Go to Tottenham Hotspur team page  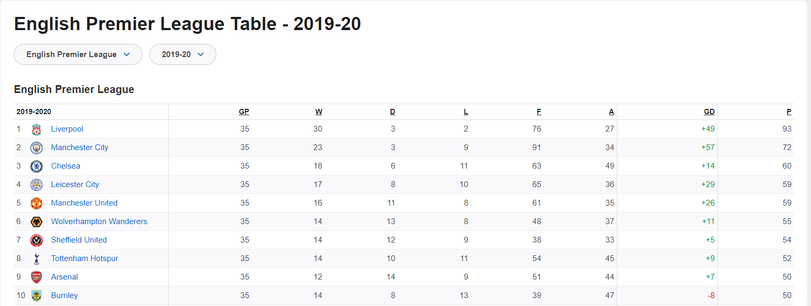coord(85,258)
